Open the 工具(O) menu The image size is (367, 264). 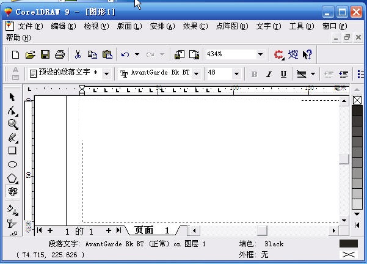click(x=302, y=26)
